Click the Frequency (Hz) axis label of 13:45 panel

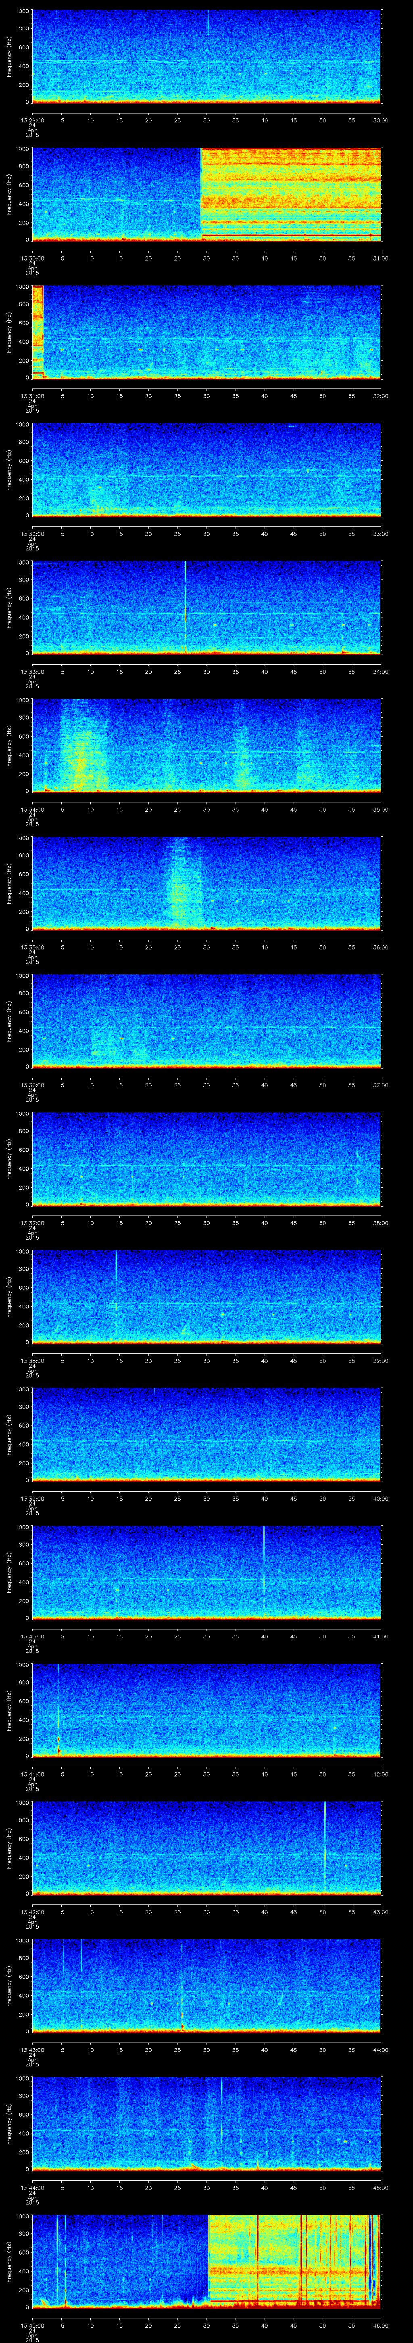[10, 2261]
